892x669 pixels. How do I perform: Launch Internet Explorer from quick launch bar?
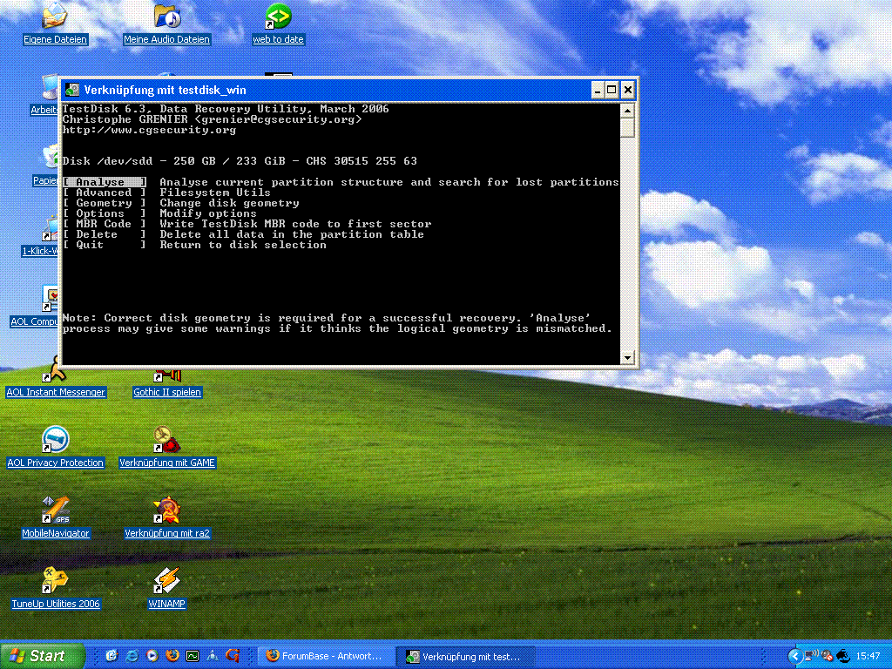[132, 656]
